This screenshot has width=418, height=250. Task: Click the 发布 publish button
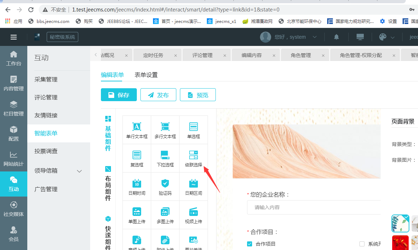[x=158, y=95]
